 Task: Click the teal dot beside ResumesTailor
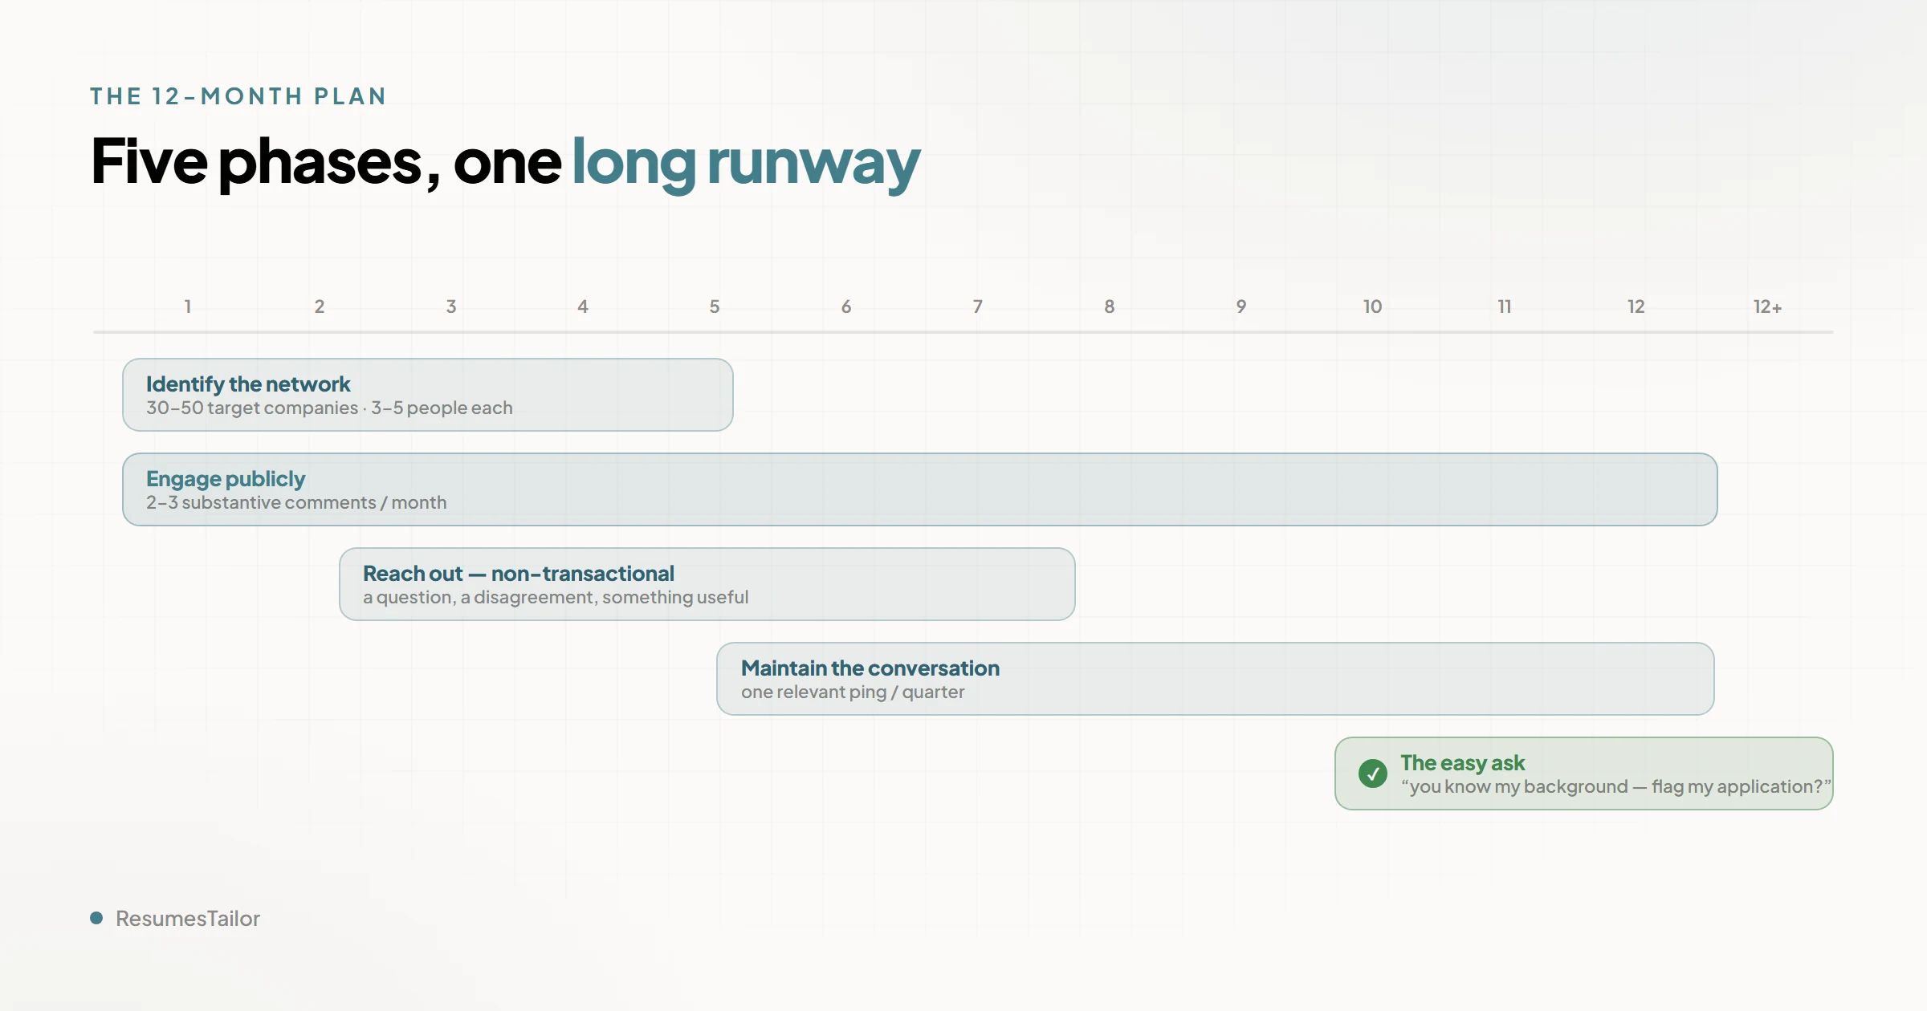pos(96,918)
